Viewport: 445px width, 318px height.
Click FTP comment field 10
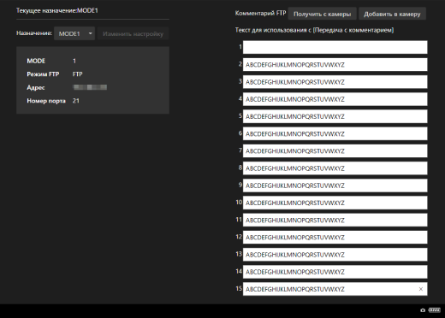click(x=335, y=203)
